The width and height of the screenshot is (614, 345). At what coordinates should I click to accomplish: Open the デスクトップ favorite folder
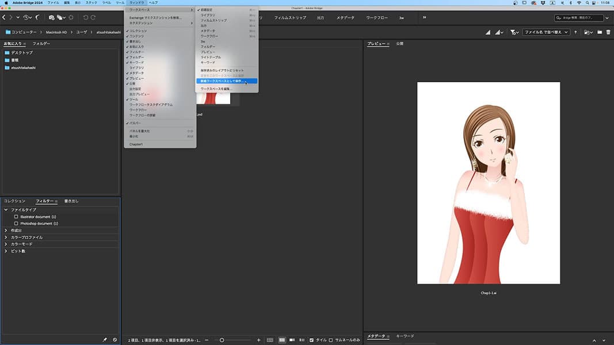pos(22,52)
